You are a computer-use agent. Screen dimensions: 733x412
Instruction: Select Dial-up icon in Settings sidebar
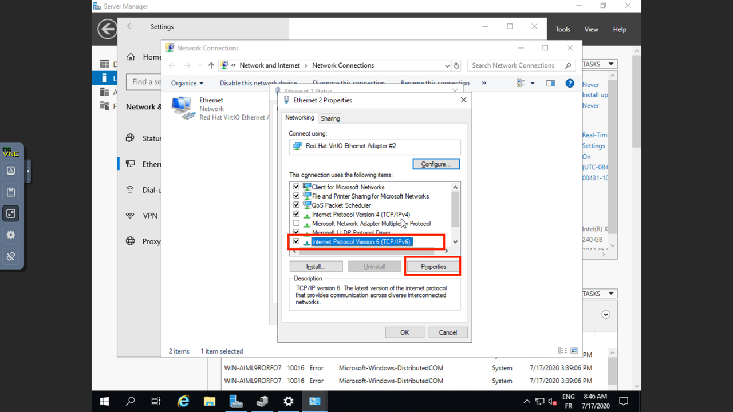[131, 190]
